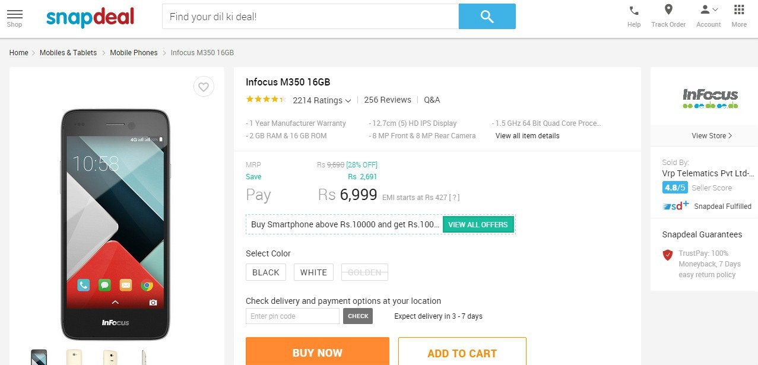Click VIEW ALL OFFERS button

click(478, 225)
